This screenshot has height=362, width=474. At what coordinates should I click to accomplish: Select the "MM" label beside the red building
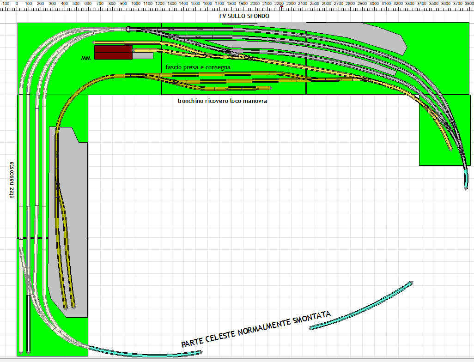tap(85, 58)
